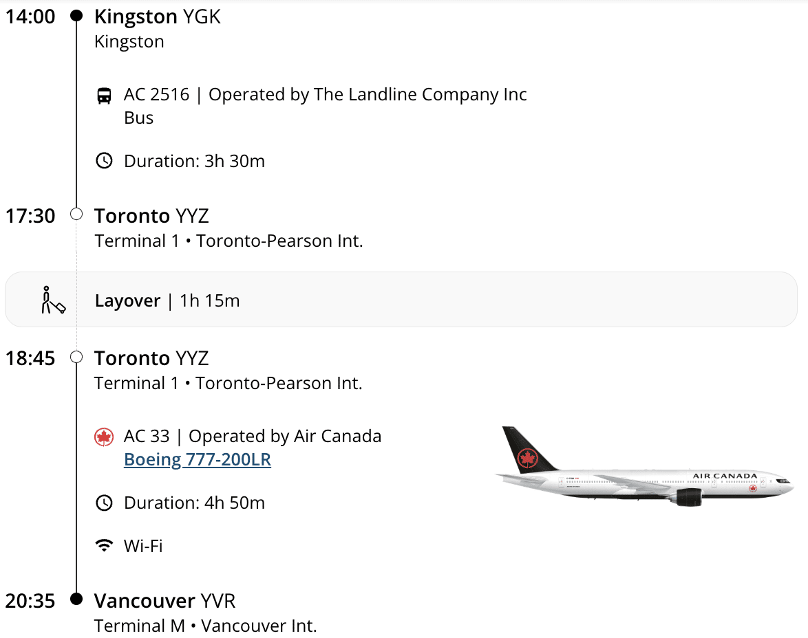The image size is (808, 638).
Task: Click the 20:35 arrival time
Action: [30, 601]
